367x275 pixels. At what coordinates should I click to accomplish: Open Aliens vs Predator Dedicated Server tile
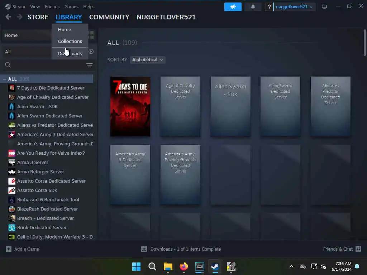[x=330, y=107]
